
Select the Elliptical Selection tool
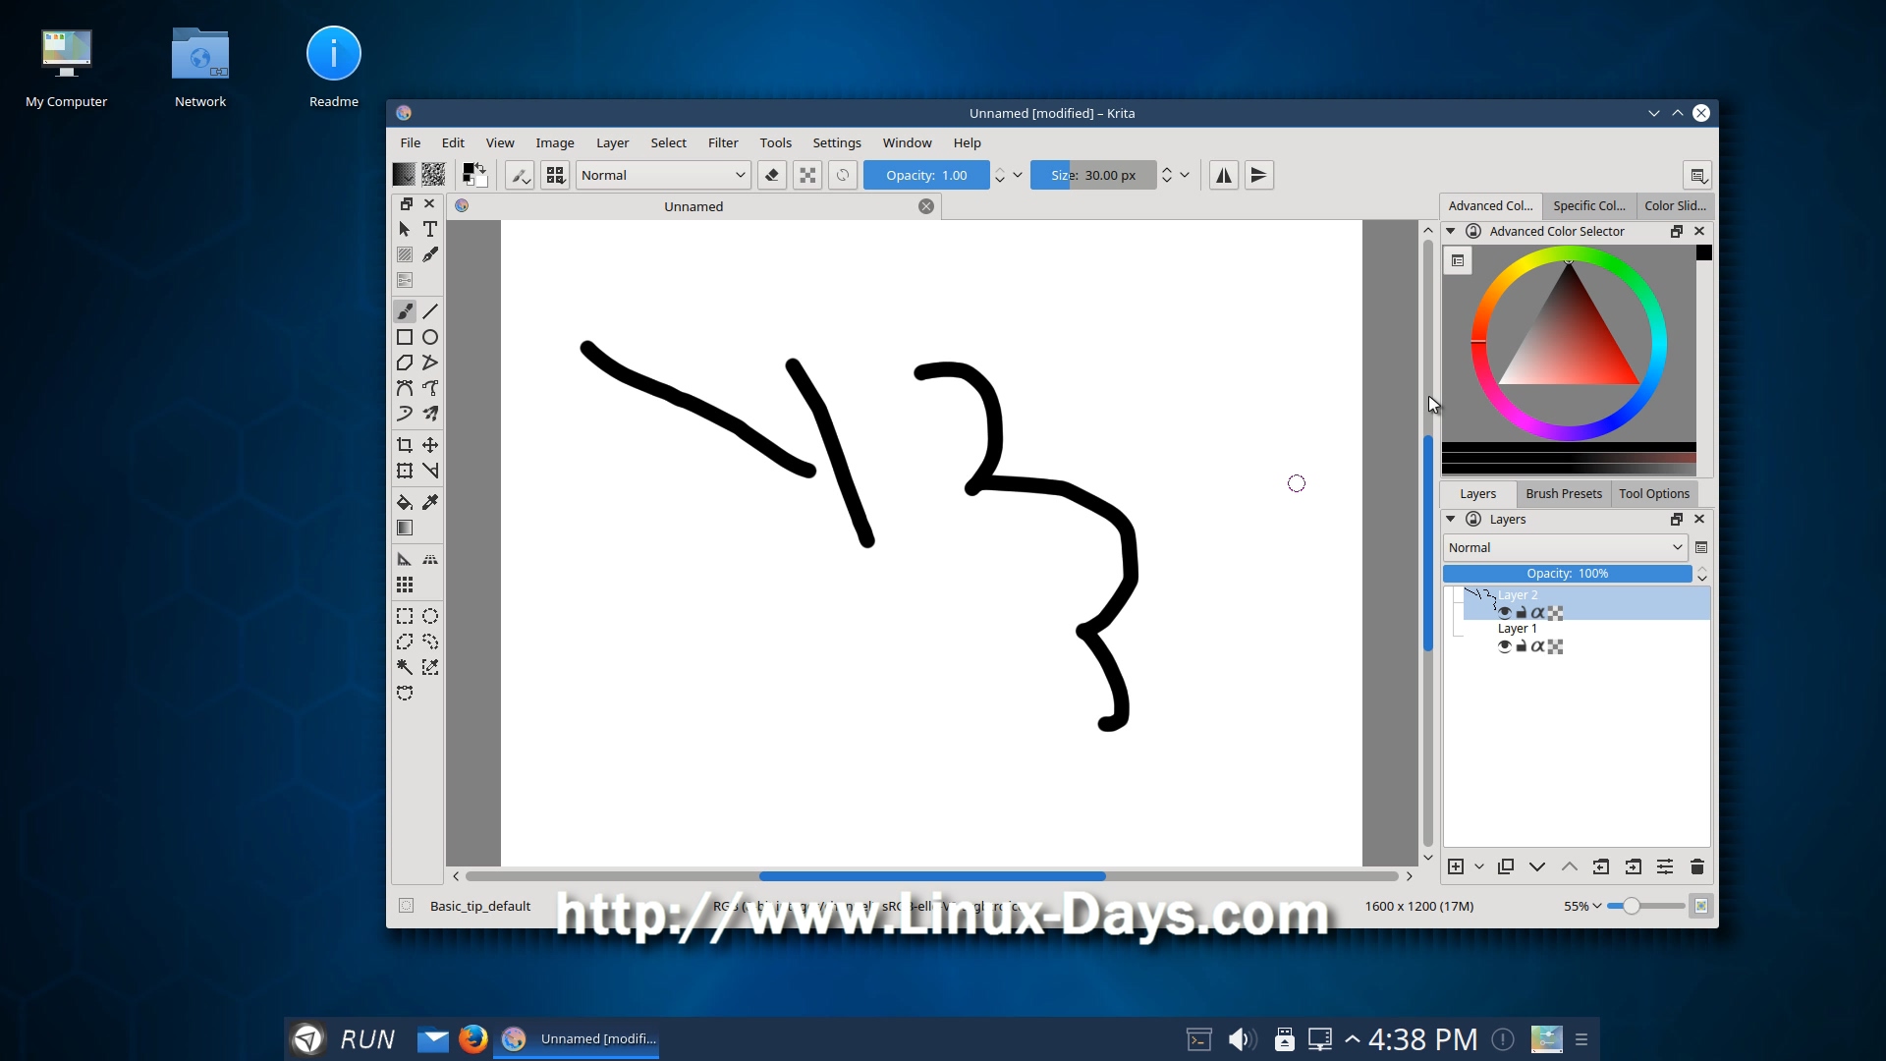(x=430, y=616)
